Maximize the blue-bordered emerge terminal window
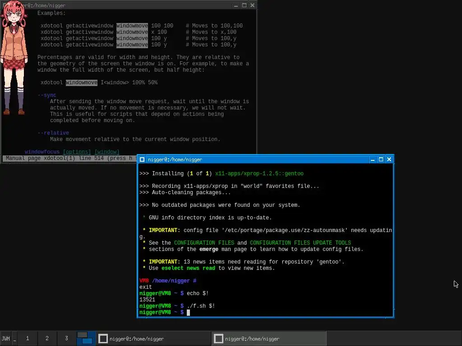The image size is (462, 346). pyautogui.click(x=381, y=159)
